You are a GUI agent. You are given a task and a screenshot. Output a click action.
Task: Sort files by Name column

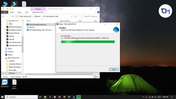28,21
